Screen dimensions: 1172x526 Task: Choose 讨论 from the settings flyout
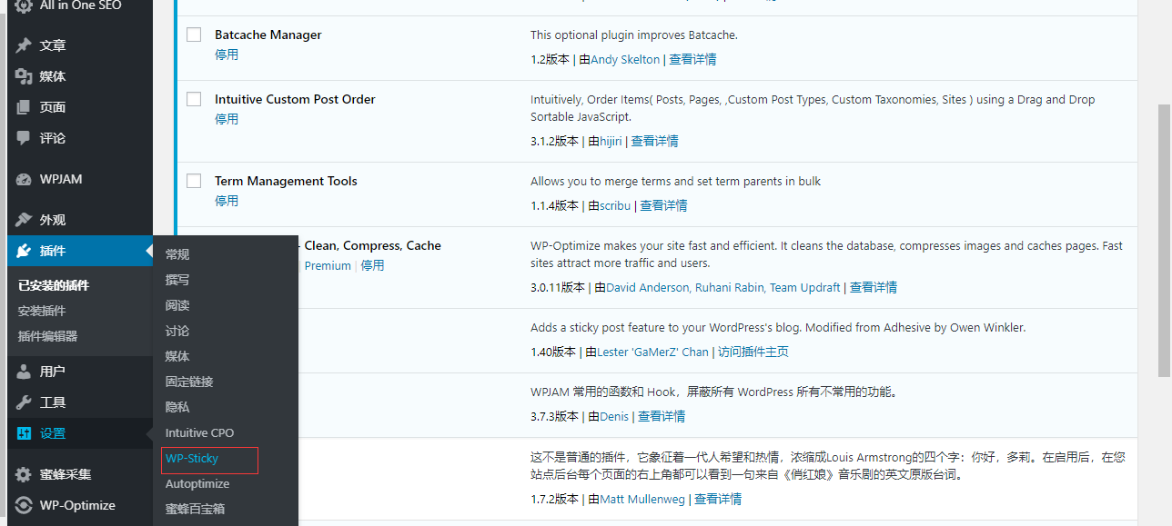tap(177, 331)
